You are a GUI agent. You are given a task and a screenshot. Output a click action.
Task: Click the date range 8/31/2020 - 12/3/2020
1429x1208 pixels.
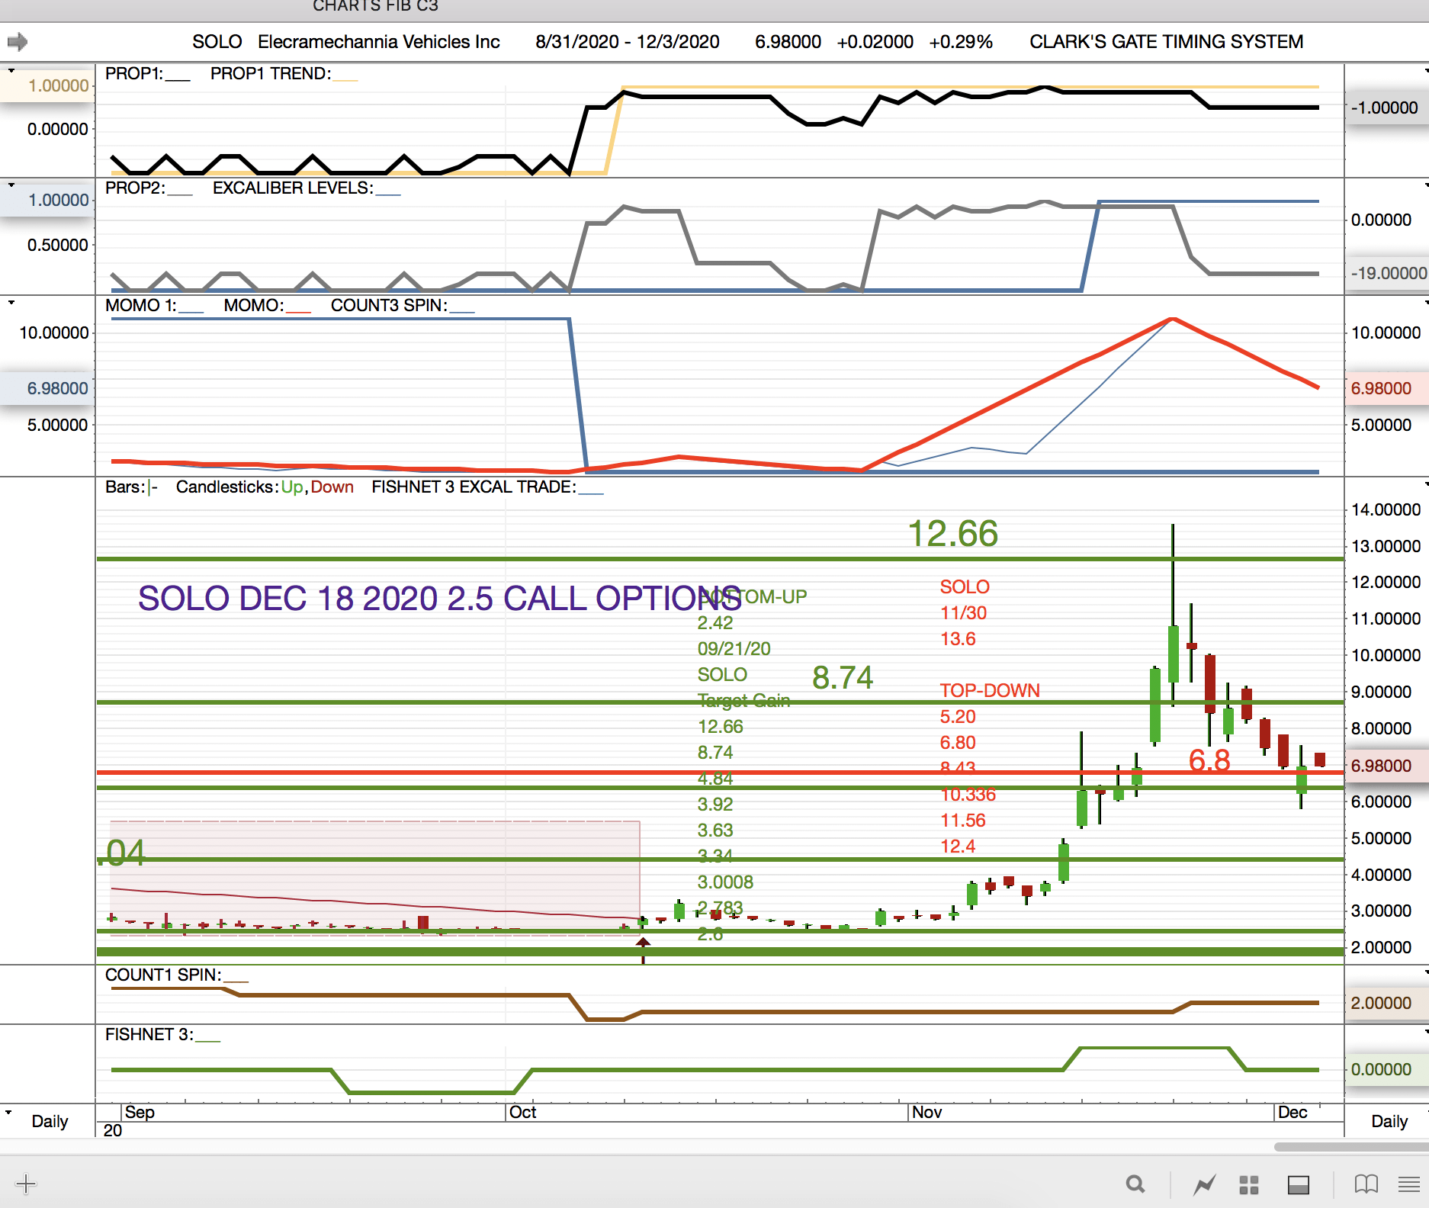pos(628,41)
